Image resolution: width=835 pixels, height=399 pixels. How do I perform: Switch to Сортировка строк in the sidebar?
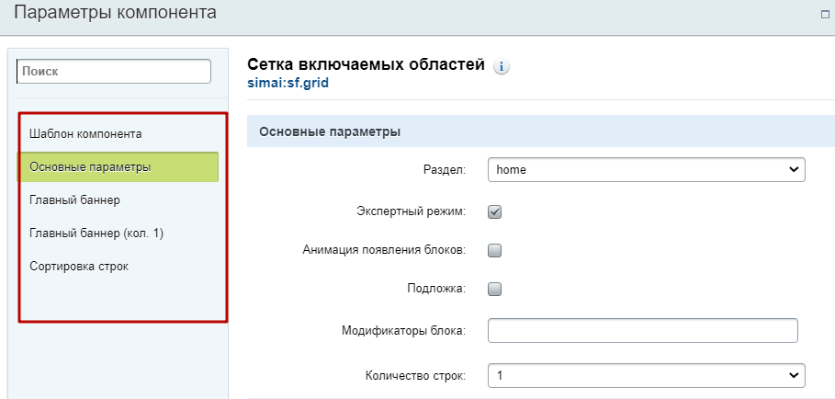[79, 266]
